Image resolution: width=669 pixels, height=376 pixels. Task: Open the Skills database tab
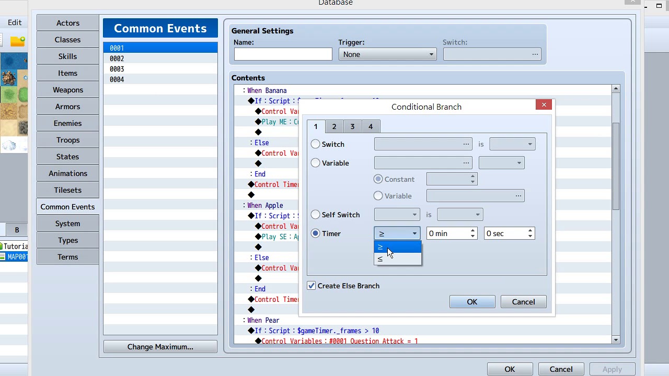(68, 56)
